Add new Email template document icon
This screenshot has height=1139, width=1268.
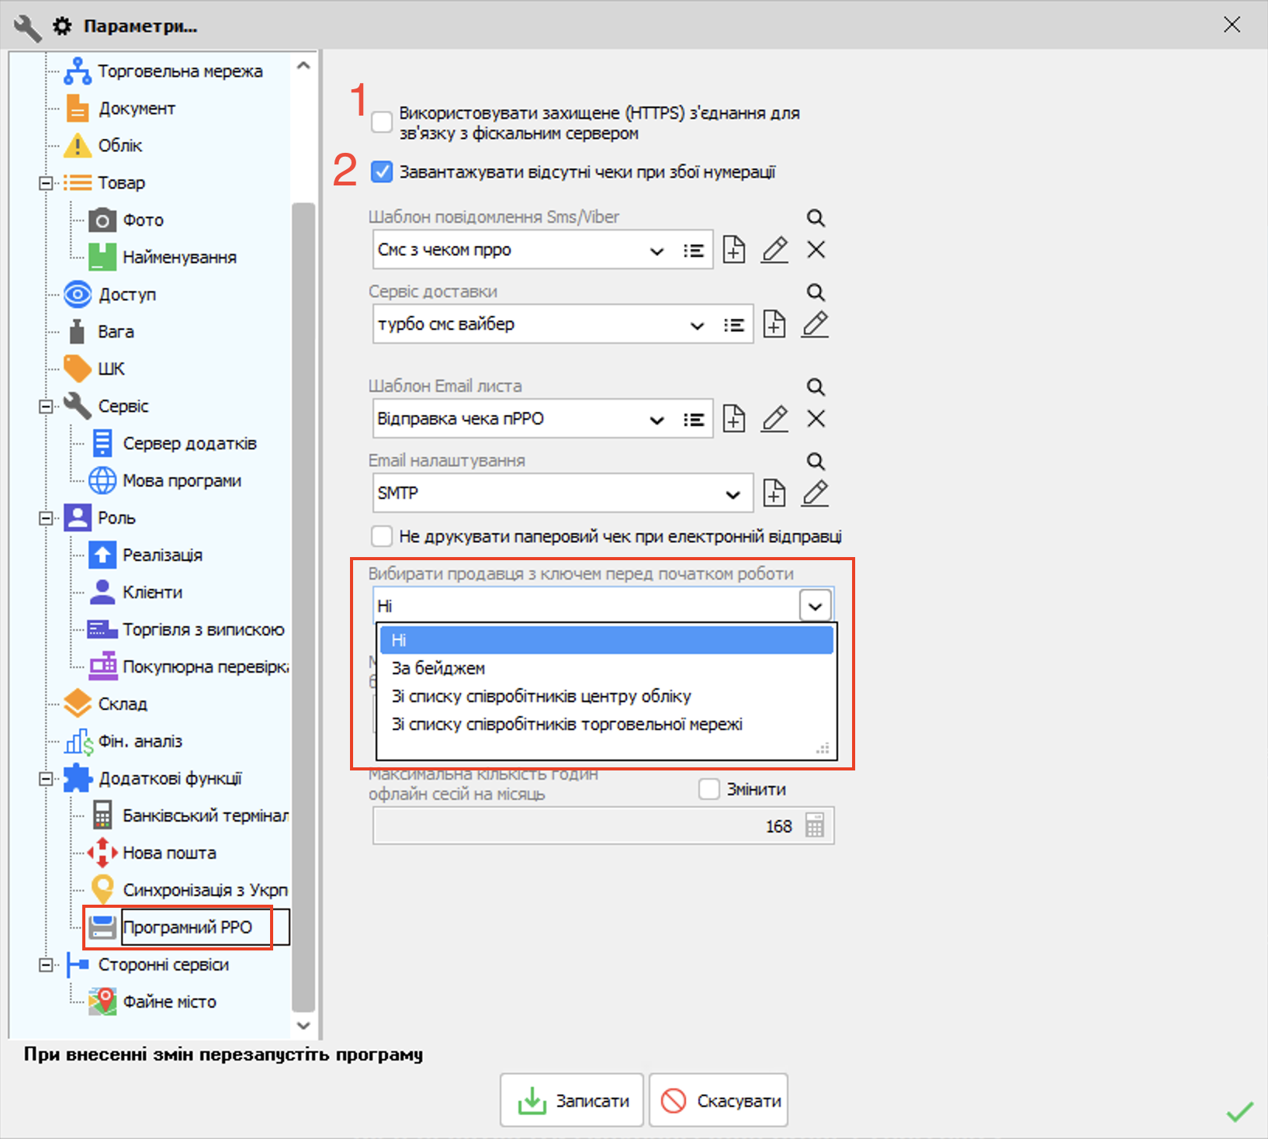tap(733, 419)
